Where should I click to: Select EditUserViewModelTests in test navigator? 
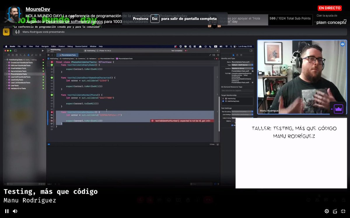coord(20,65)
